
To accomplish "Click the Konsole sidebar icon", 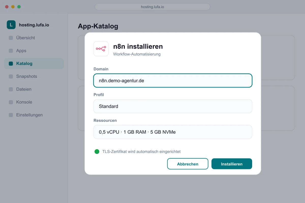I will [11, 102].
